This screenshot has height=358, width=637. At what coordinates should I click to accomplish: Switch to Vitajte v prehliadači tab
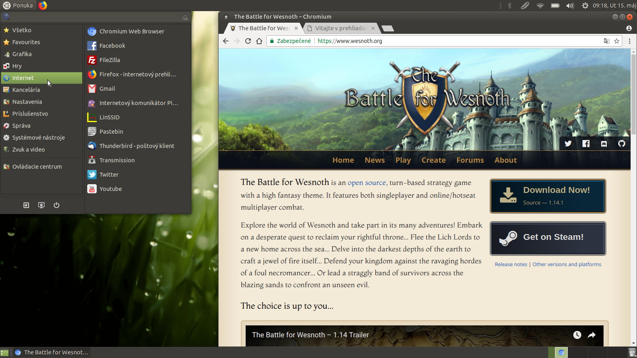tap(340, 28)
